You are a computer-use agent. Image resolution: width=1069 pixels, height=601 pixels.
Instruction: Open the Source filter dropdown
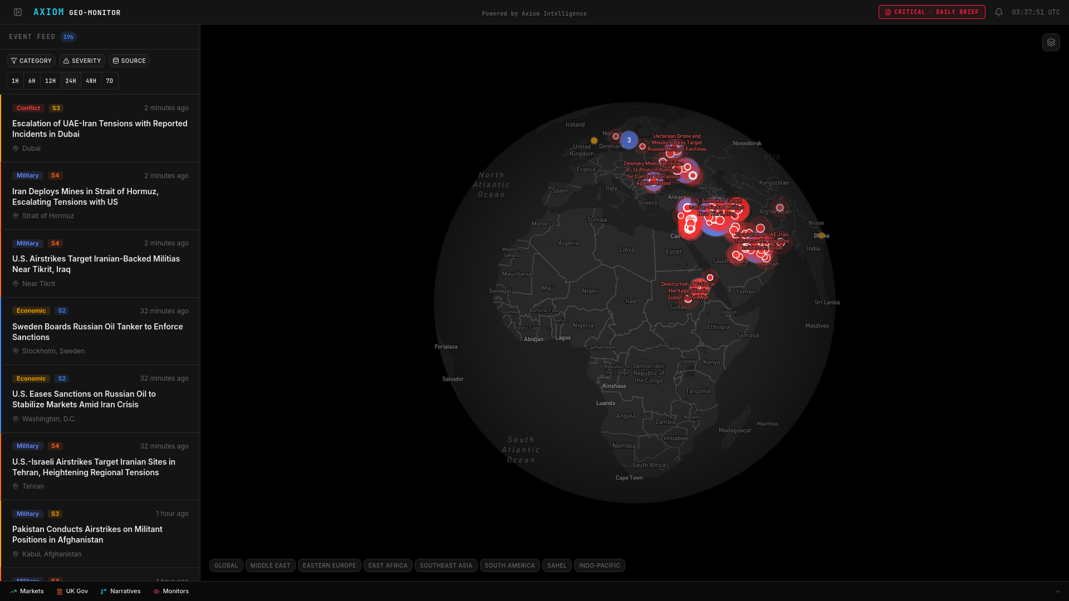(129, 61)
